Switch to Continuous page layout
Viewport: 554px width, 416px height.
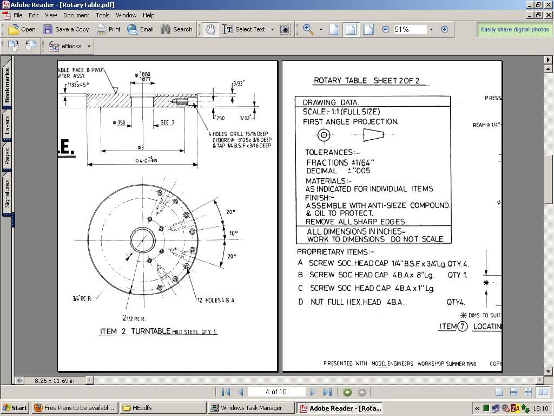(514, 392)
